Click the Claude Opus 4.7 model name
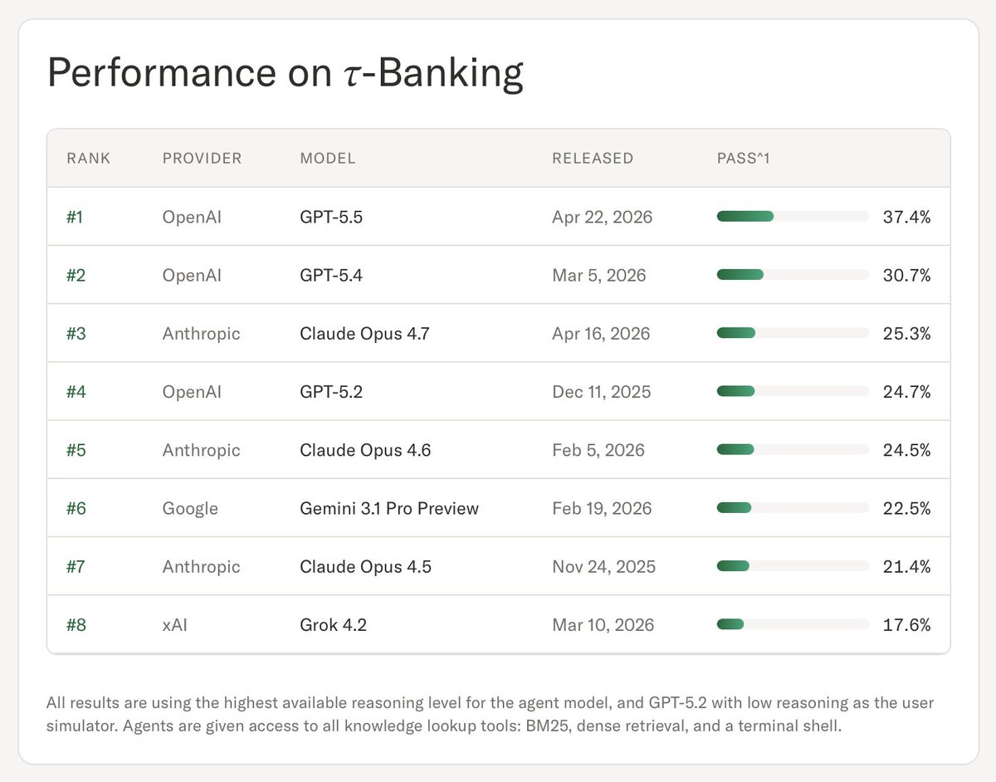The height and width of the screenshot is (782, 996). [x=364, y=334]
